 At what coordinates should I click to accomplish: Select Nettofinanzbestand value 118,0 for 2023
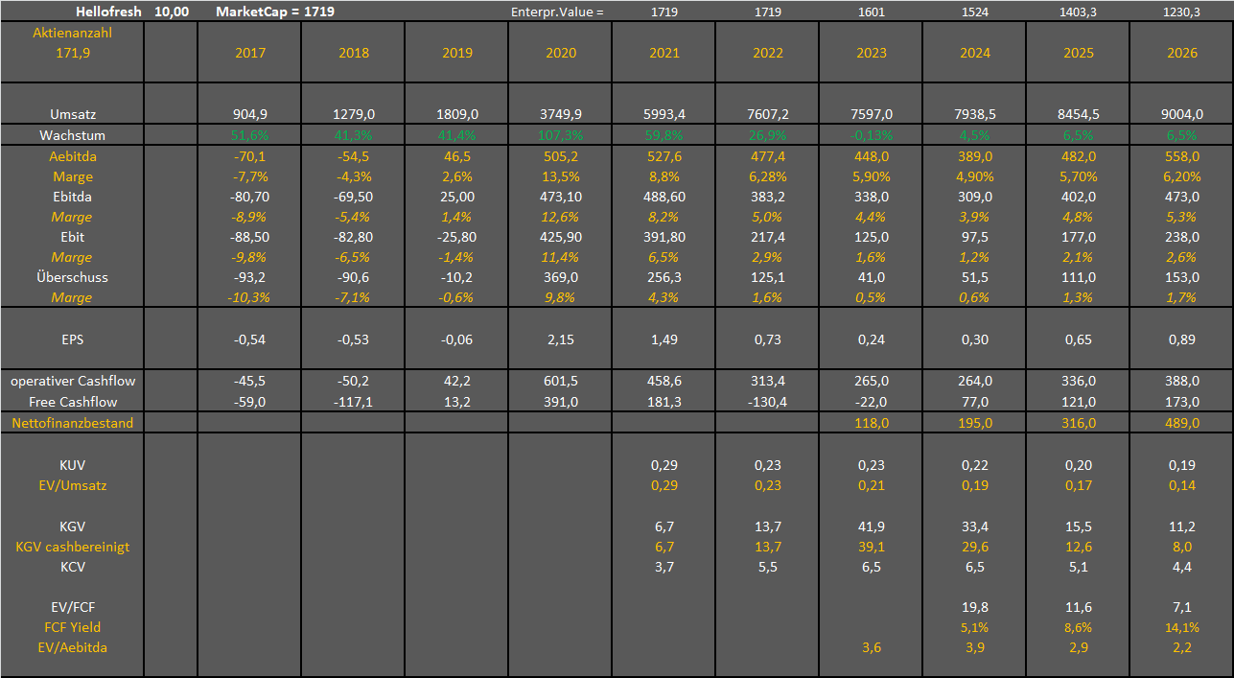point(872,422)
